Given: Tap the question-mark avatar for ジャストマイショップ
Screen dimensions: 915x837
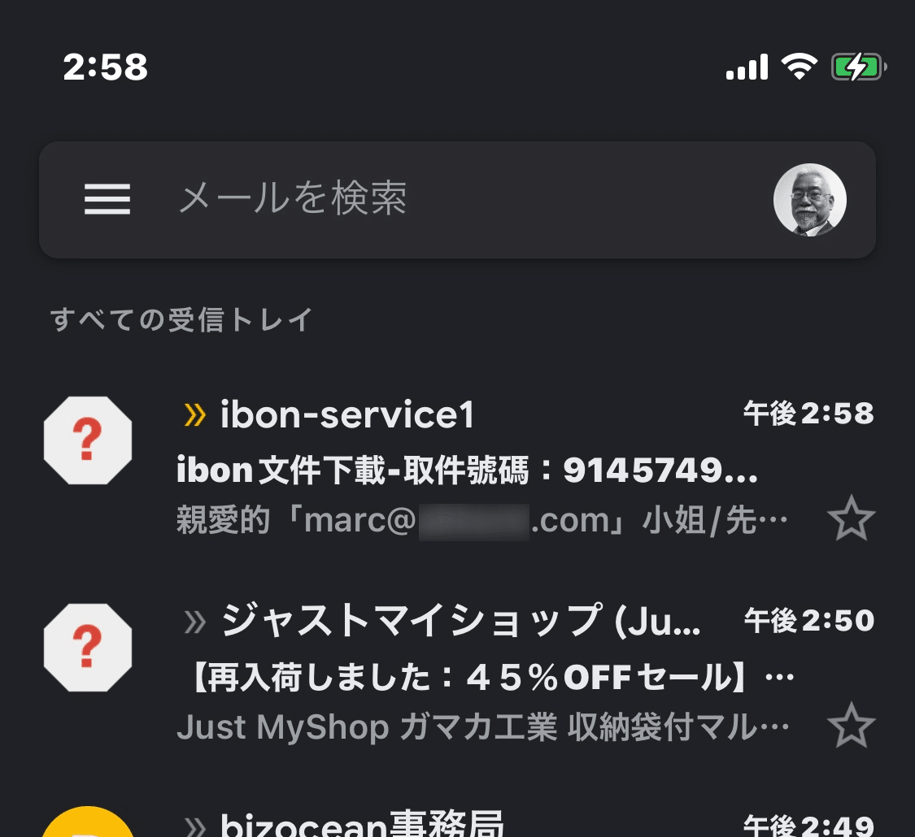Looking at the screenshot, I should click(87, 646).
